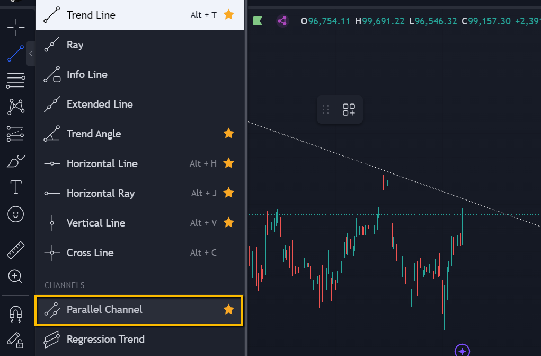
Task: Enable magnet mode for snapping
Action: (x=16, y=314)
